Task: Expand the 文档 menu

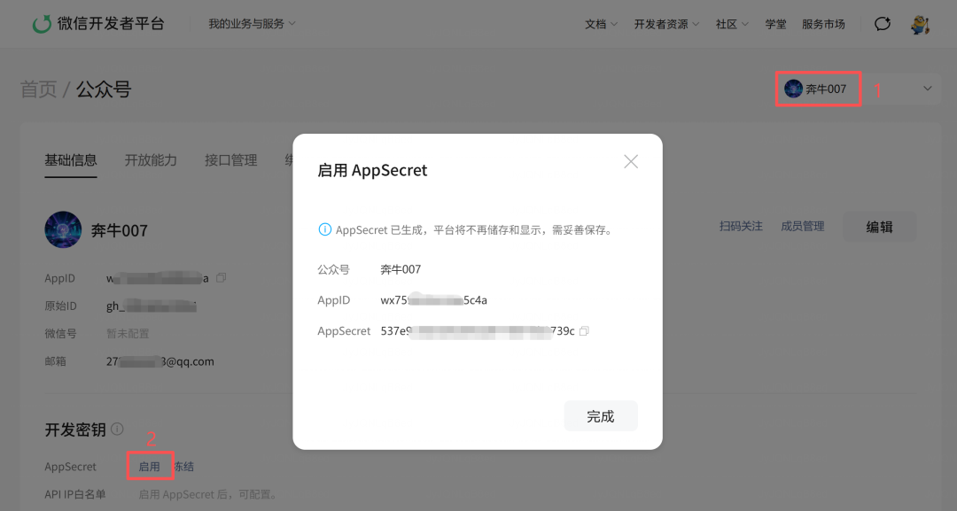Action: tap(601, 25)
